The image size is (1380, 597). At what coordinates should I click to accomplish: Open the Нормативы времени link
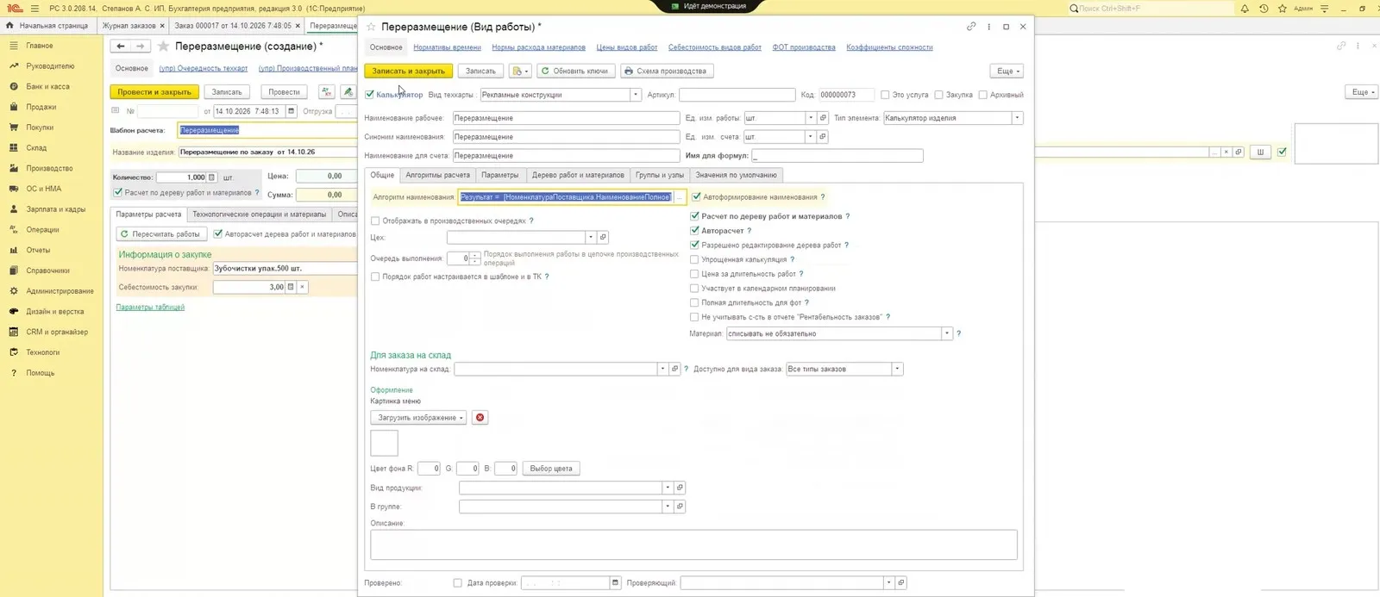tap(447, 47)
